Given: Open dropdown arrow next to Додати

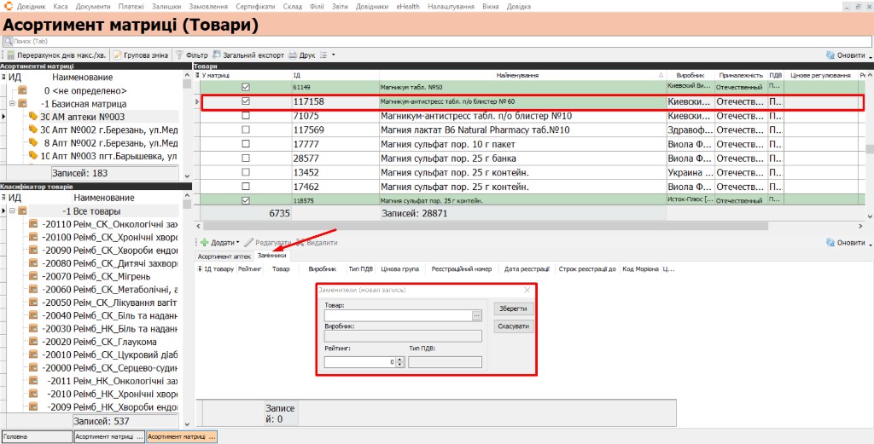Looking at the screenshot, I should pos(238,243).
